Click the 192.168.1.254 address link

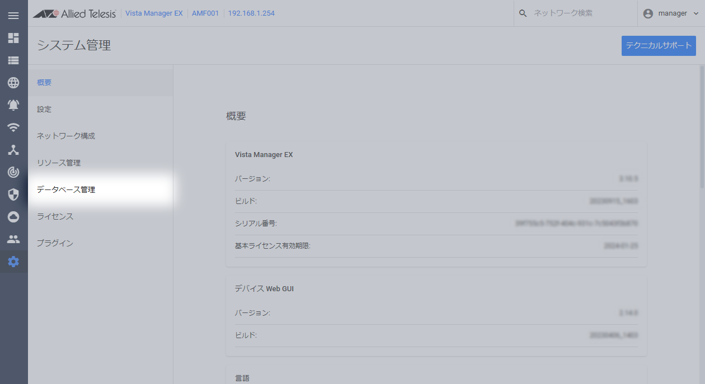(x=251, y=13)
